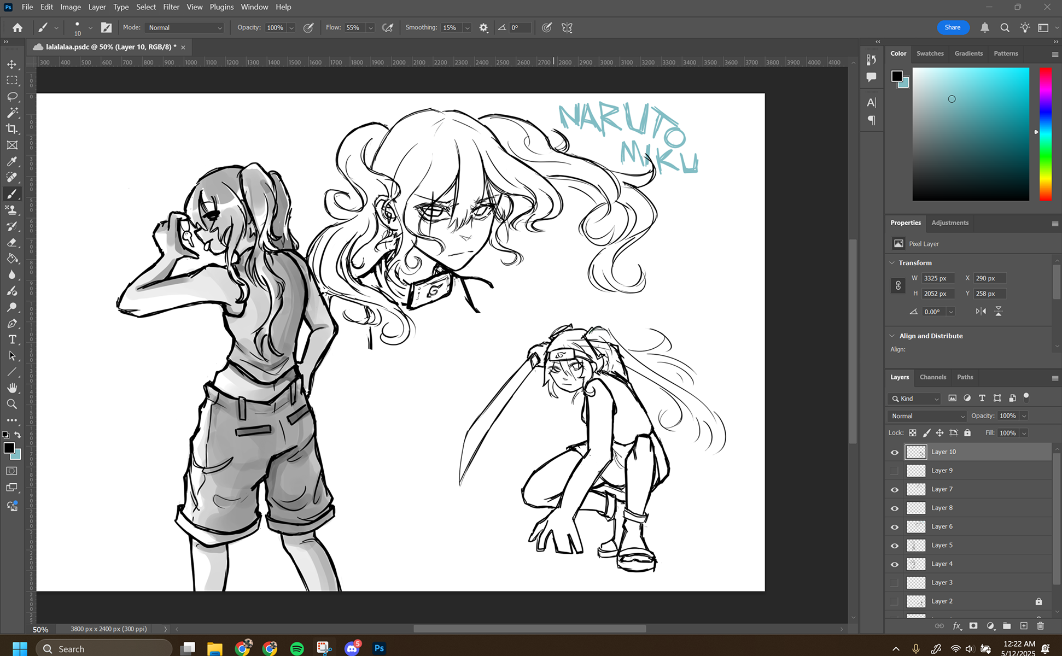Select the Eraser tool
This screenshot has width=1062, height=656.
tap(12, 243)
